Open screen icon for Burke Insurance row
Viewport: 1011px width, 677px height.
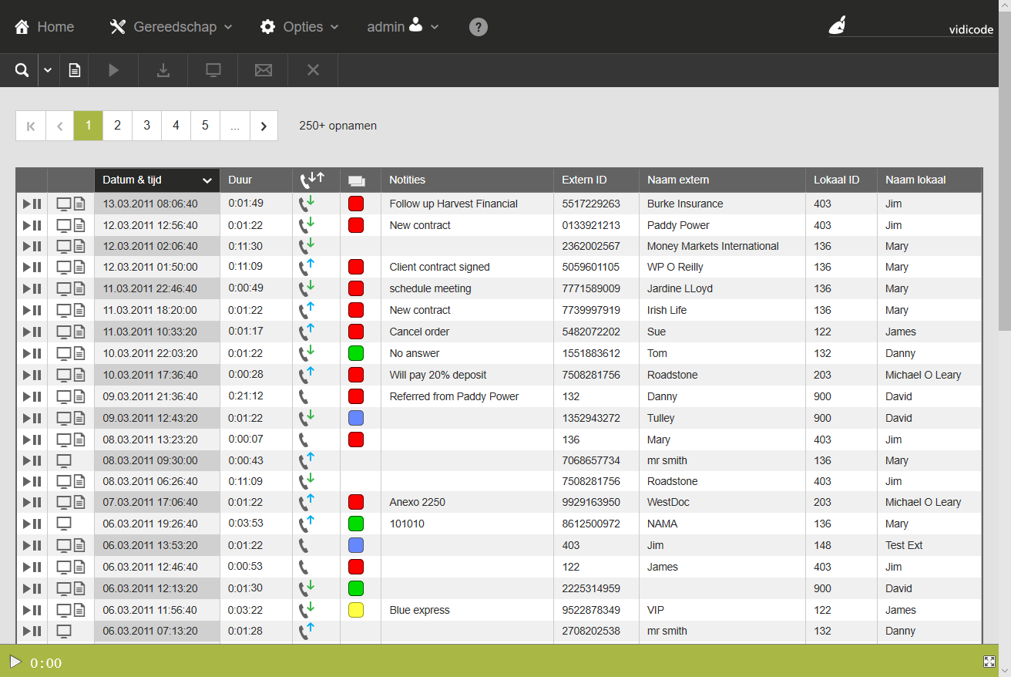(64, 204)
